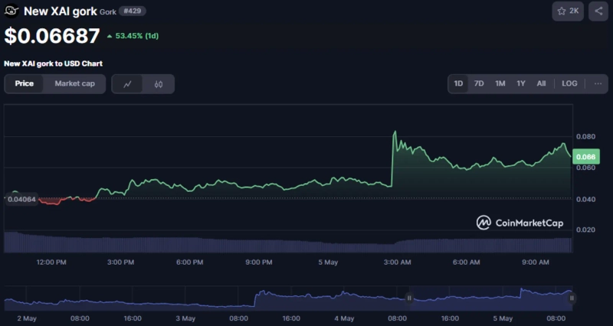Image resolution: width=613 pixels, height=326 pixels.
Task: Choose the 1M time range
Action: click(500, 83)
